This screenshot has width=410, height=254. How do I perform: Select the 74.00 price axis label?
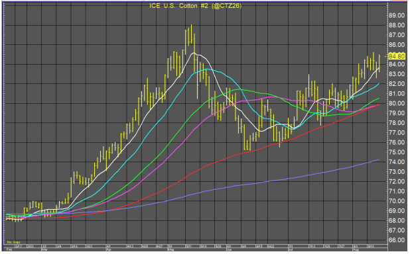coord(397,161)
